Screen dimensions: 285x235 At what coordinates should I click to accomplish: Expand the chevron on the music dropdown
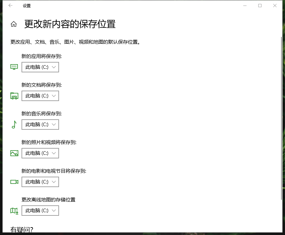pos(54,124)
